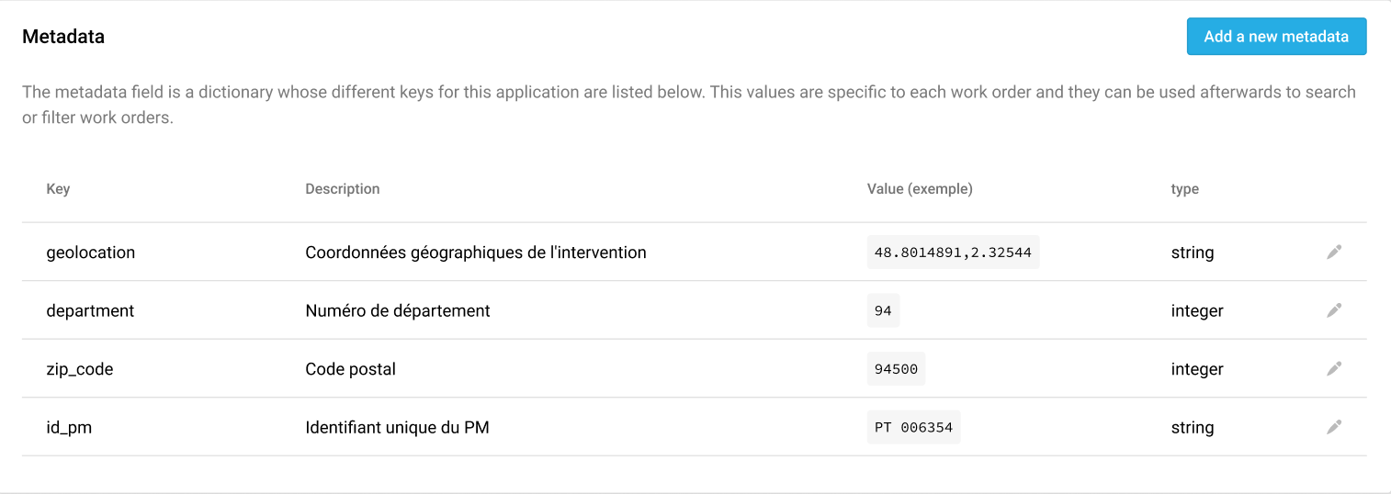Click the 94500 example value chip
The width and height of the screenshot is (1391, 494).
tap(896, 369)
